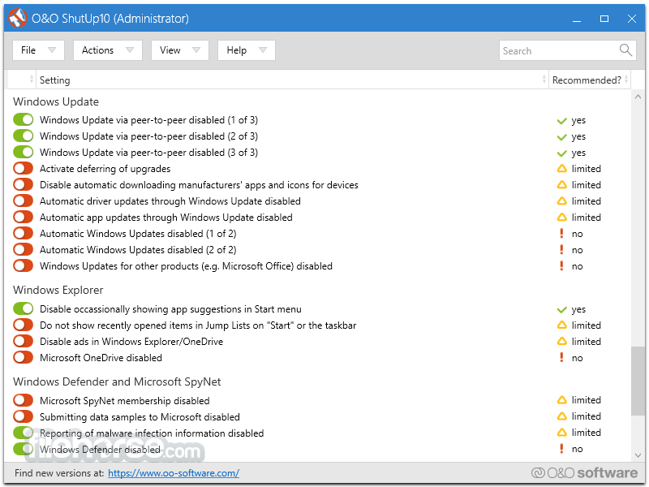Click green checkmark for app suggestions in Start menu
This screenshot has width=649, height=487.
click(x=561, y=310)
